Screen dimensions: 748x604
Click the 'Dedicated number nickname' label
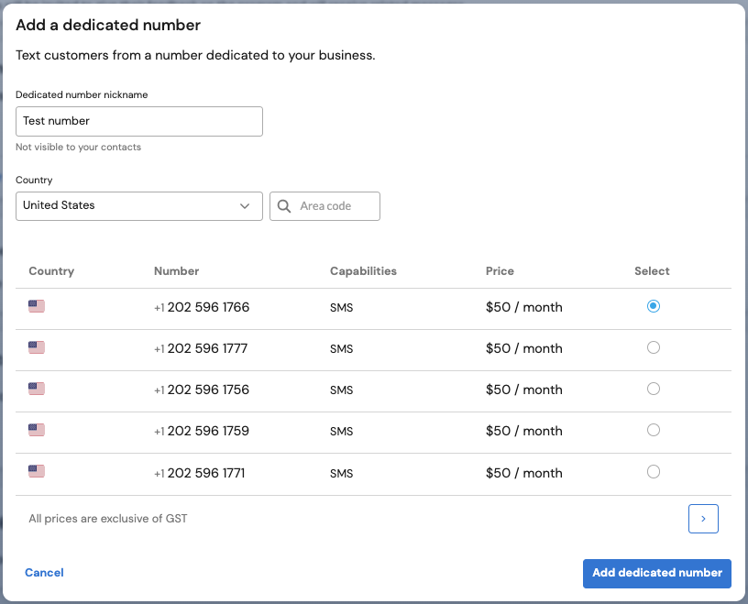click(x=82, y=94)
